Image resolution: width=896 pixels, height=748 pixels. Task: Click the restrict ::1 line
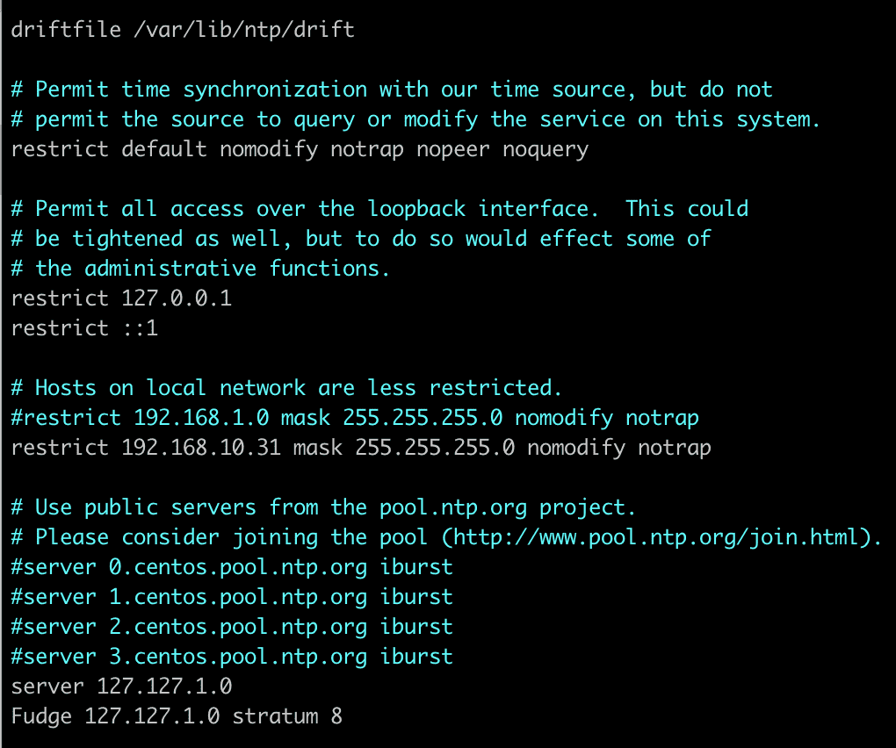point(84,327)
